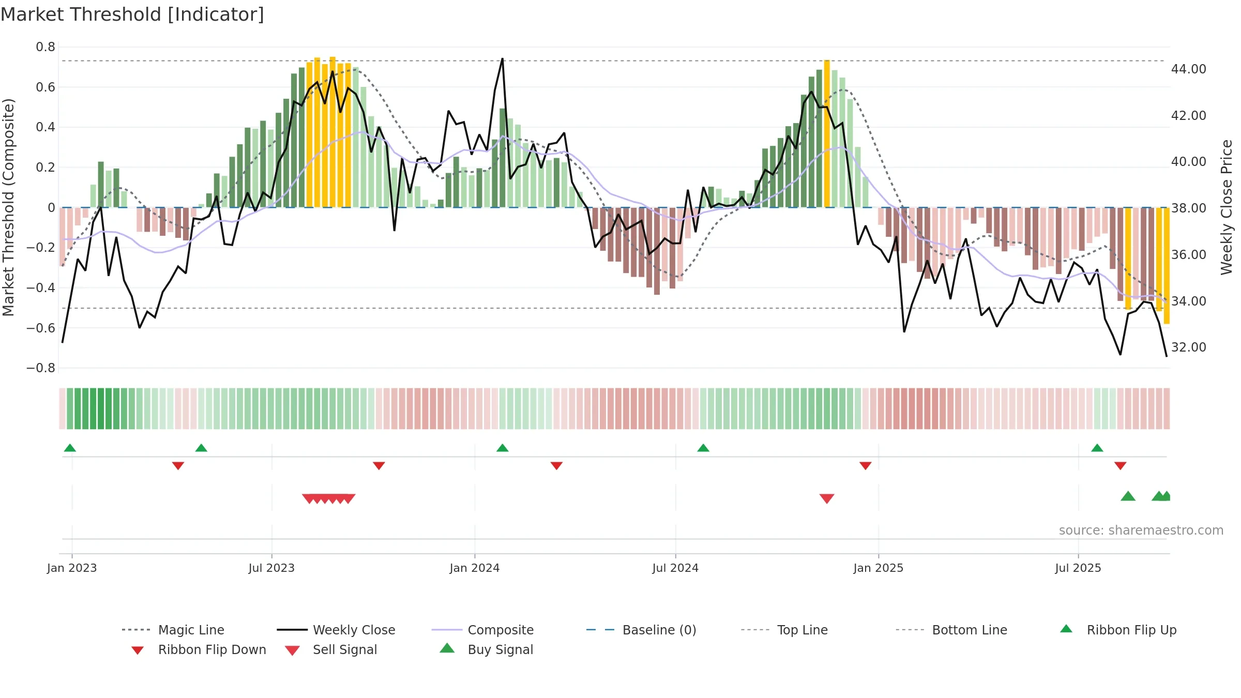
Task: Click the first buy signal marker in Aug 2025
Action: tap(1128, 496)
